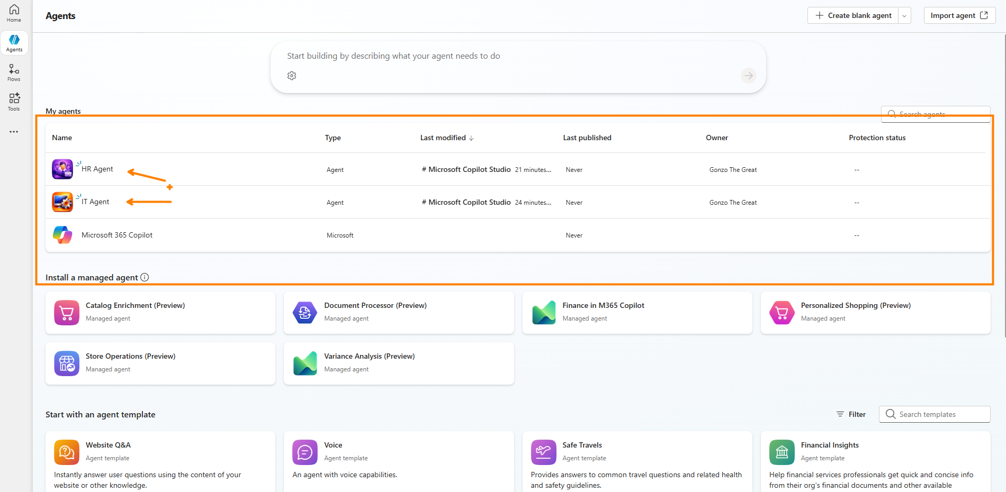Screen dimensions: 1006x492
Task: Click the info icon beside Install a managed agent
Action: tap(145, 277)
